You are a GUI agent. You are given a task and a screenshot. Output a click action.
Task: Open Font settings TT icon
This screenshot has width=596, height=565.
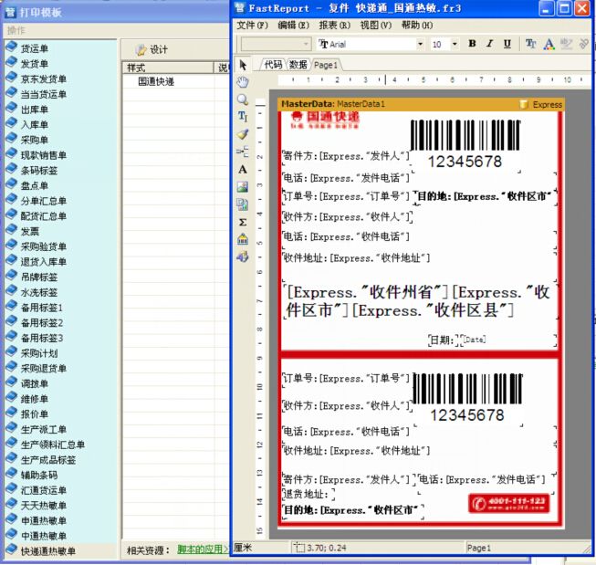[531, 44]
